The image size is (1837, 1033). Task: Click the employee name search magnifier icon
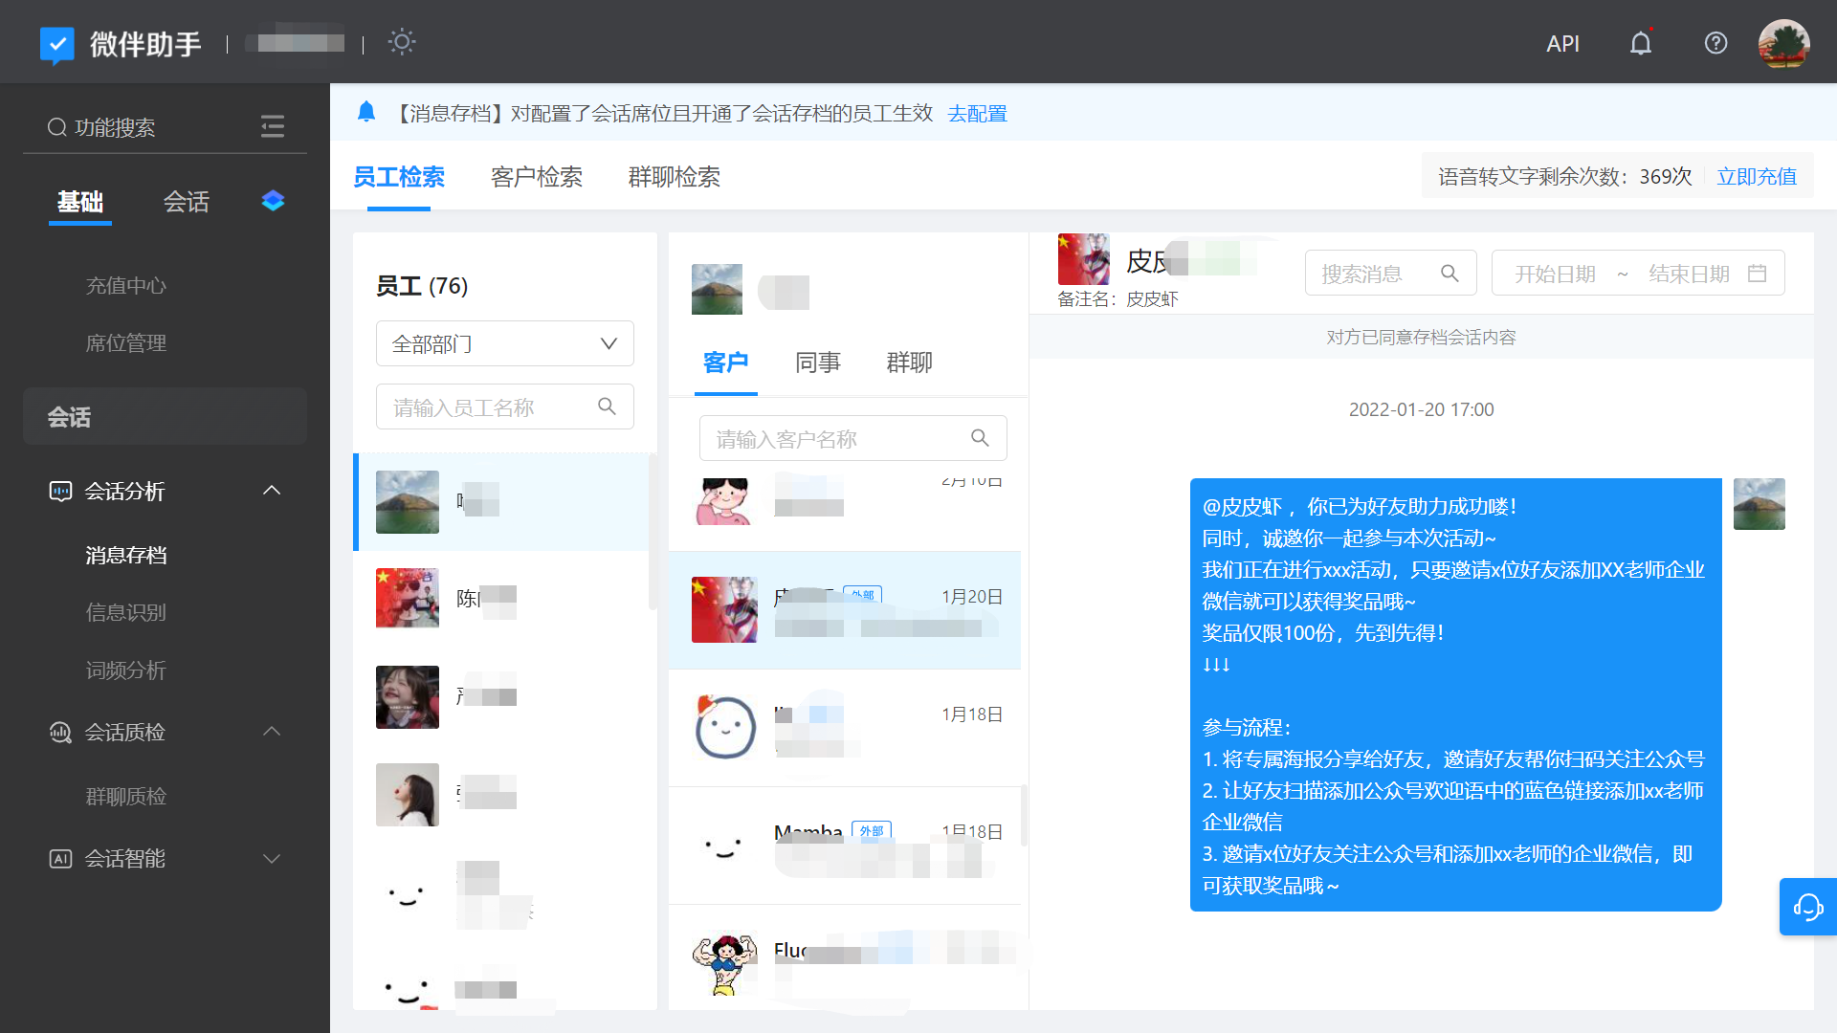[607, 407]
